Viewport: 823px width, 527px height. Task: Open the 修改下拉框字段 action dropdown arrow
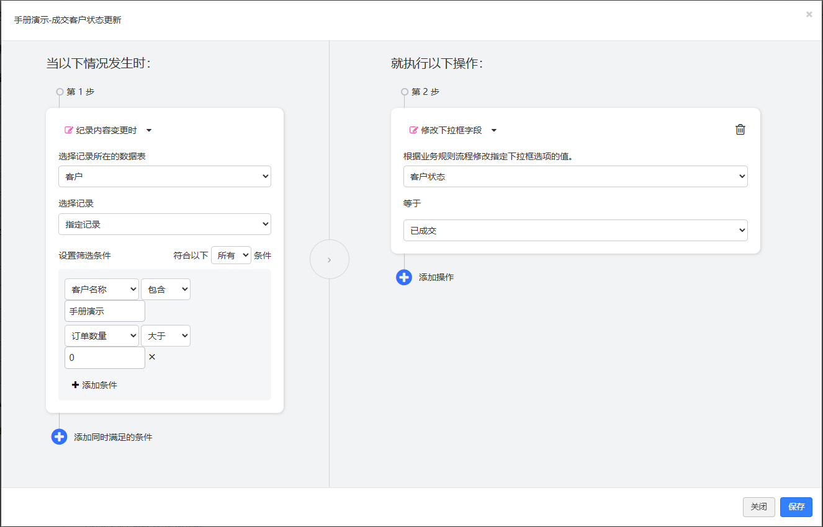pyautogui.click(x=494, y=130)
